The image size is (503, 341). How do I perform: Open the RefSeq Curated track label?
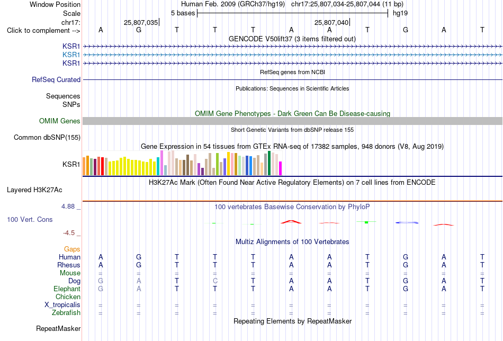tap(56, 79)
